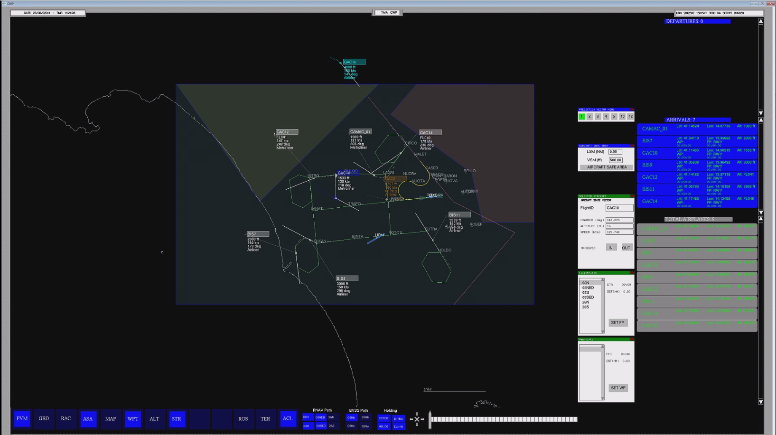Toggle the PVM display button
The image size is (776, 435).
[22, 419]
